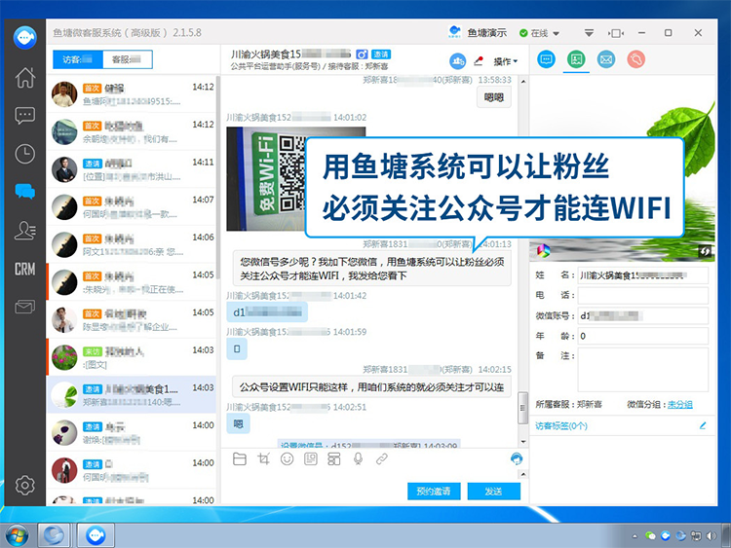Image resolution: width=731 pixels, height=548 pixels.
Task: Select the screenshot crop tool
Action: coord(263,459)
